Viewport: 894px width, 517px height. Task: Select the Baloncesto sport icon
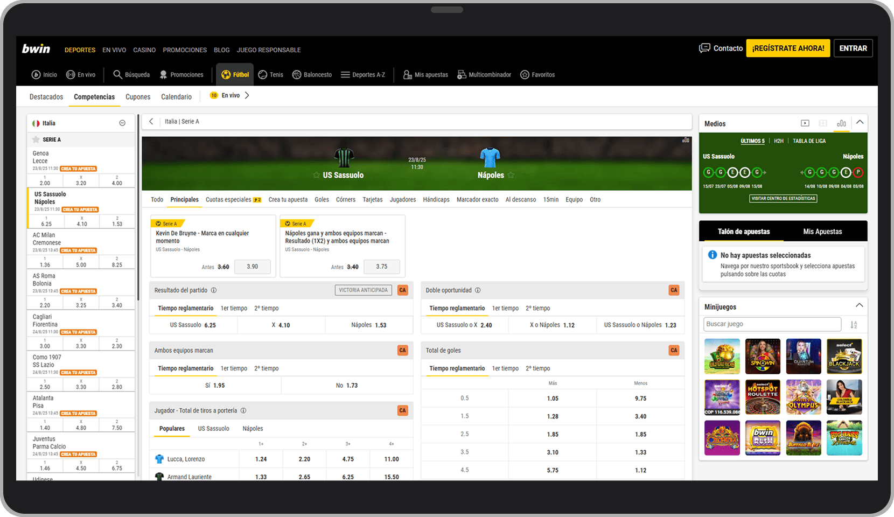coord(297,75)
